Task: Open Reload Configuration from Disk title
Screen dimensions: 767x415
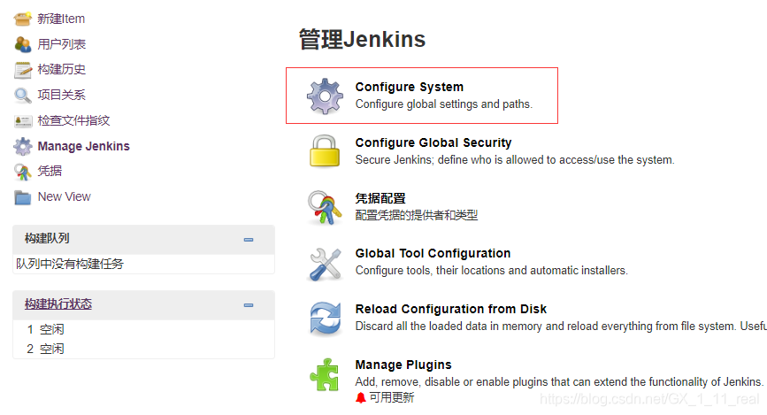Action: pos(451,310)
